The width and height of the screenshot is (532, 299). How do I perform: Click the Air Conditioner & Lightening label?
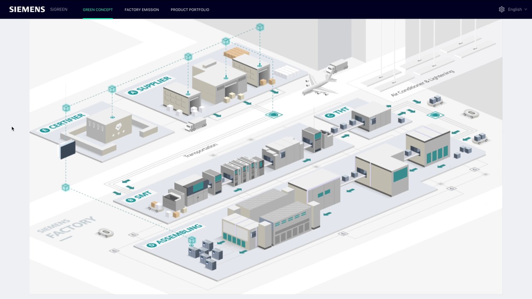(x=422, y=83)
